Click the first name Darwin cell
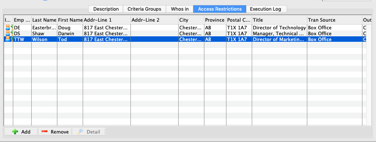The height and width of the screenshot is (142, 376). click(x=70, y=33)
